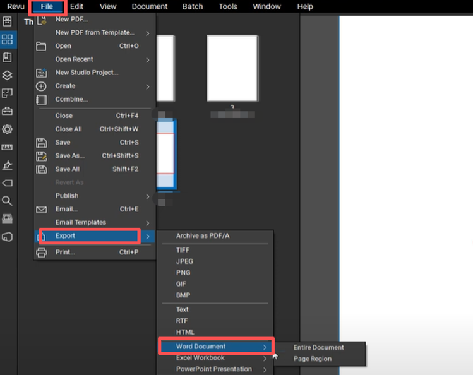Expand the PowerPoint Presentation submenu arrow
This screenshot has height=375, width=473.
(265, 369)
